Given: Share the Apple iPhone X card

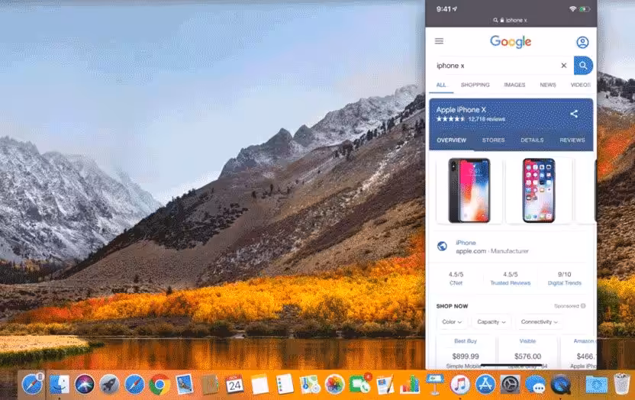Looking at the screenshot, I should point(574,114).
